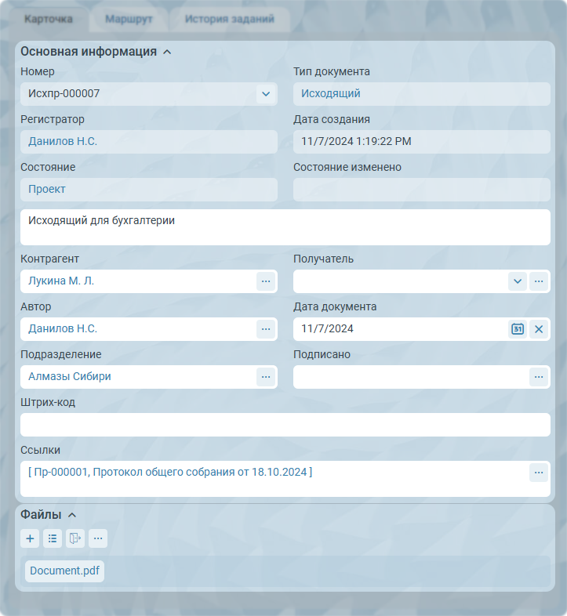
Task: Expand the Номер dropdown
Action: 266,94
